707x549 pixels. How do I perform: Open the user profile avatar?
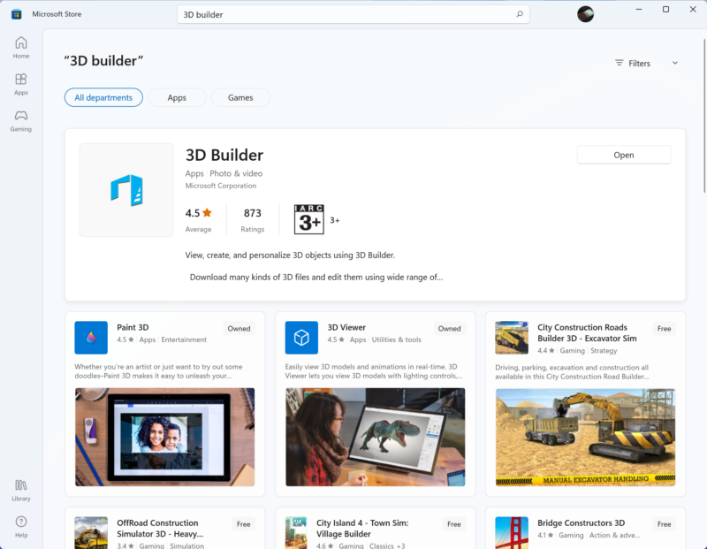[585, 14]
